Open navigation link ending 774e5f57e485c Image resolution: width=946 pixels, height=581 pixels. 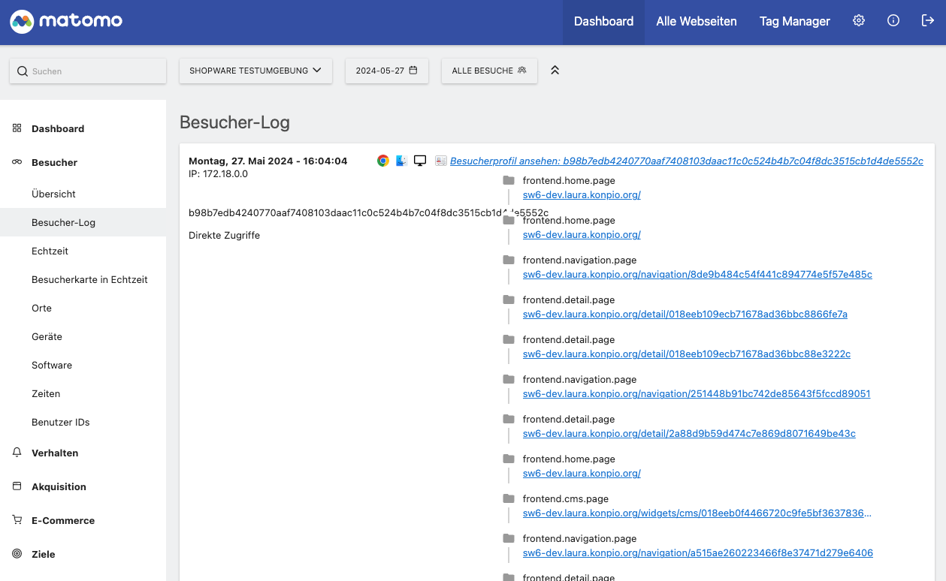(x=697, y=275)
